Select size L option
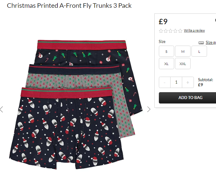 coord(199,51)
